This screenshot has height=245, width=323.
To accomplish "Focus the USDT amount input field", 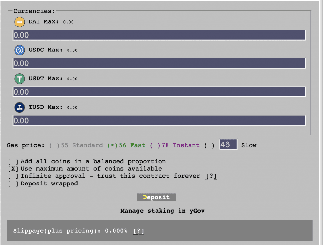I will [x=159, y=92].
